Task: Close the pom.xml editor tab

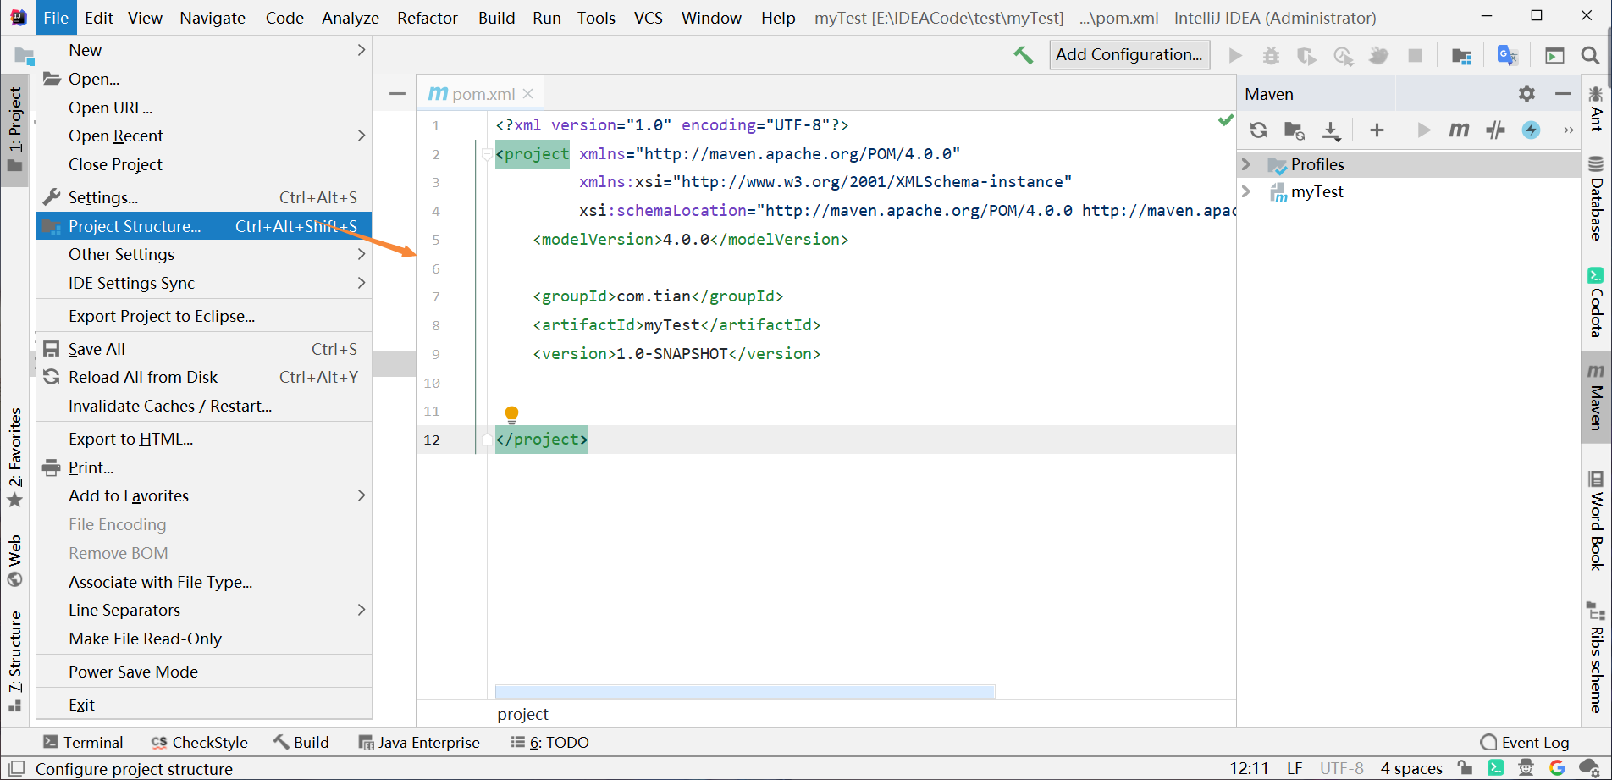Action: [x=528, y=94]
